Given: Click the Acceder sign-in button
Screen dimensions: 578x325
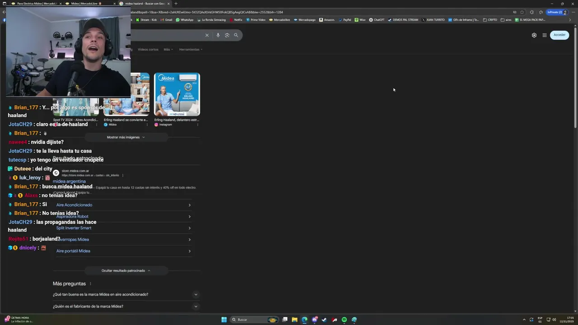Looking at the screenshot, I should click(559, 35).
